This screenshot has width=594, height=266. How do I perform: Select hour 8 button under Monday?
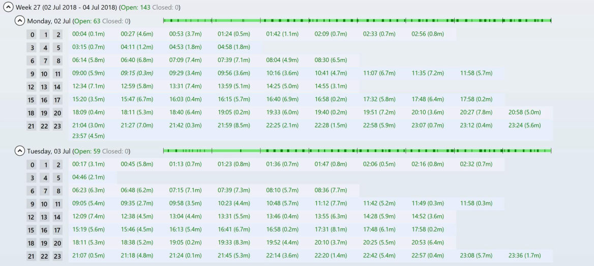(58, 61)
